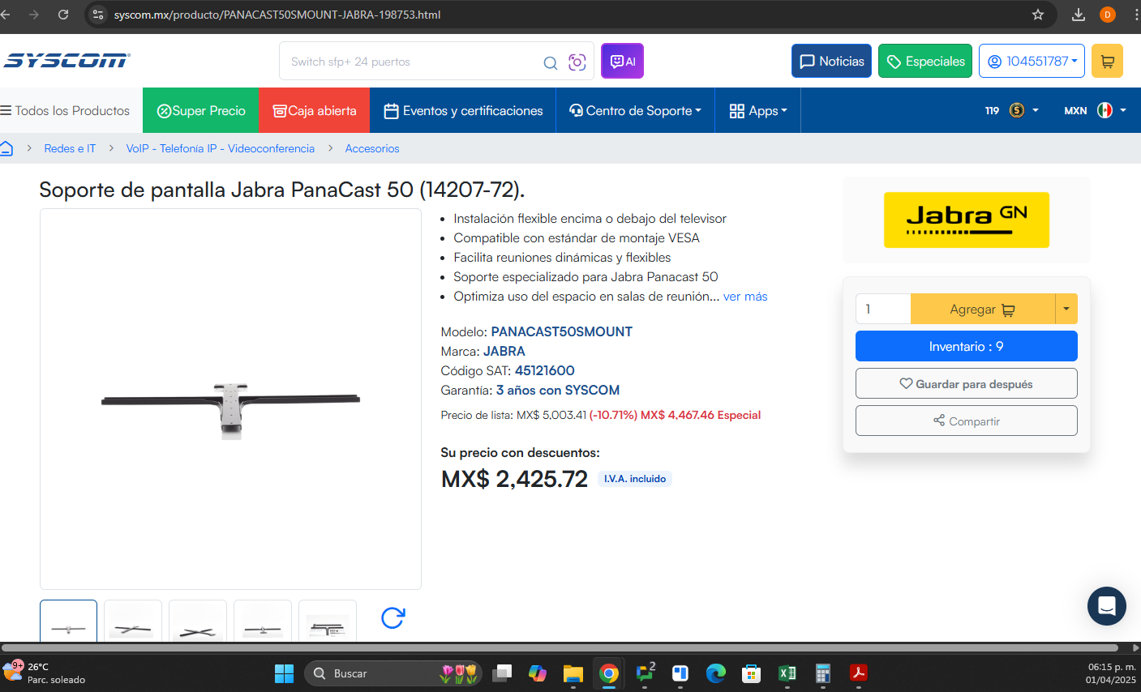This screenshot has height=692, width=1141.
Task: Rotate the product with the circular arrow icon
Action: (x=392, y=618)
